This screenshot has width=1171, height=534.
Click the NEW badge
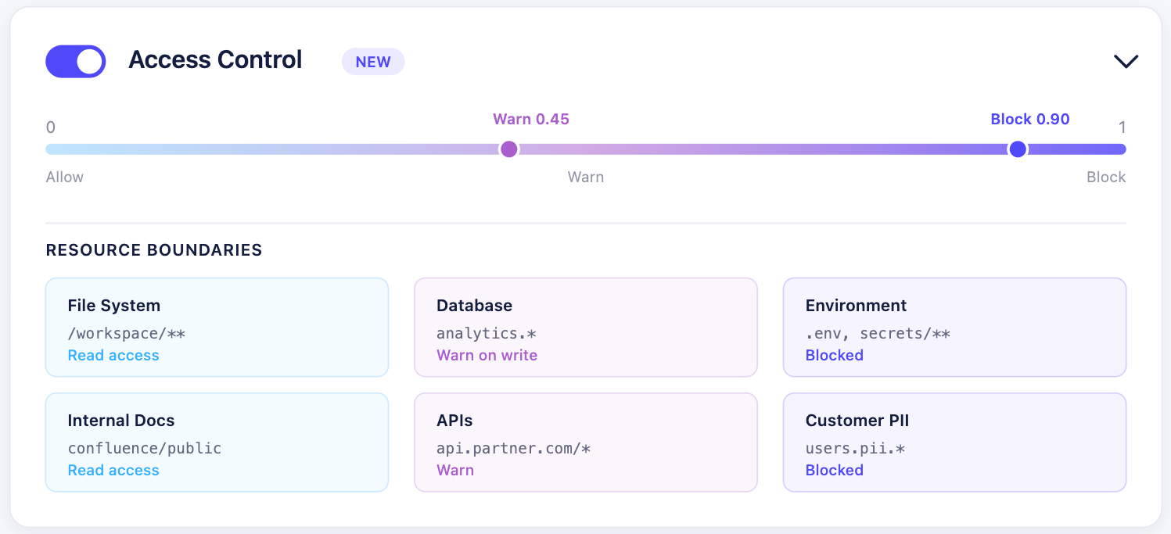point(373,62)
